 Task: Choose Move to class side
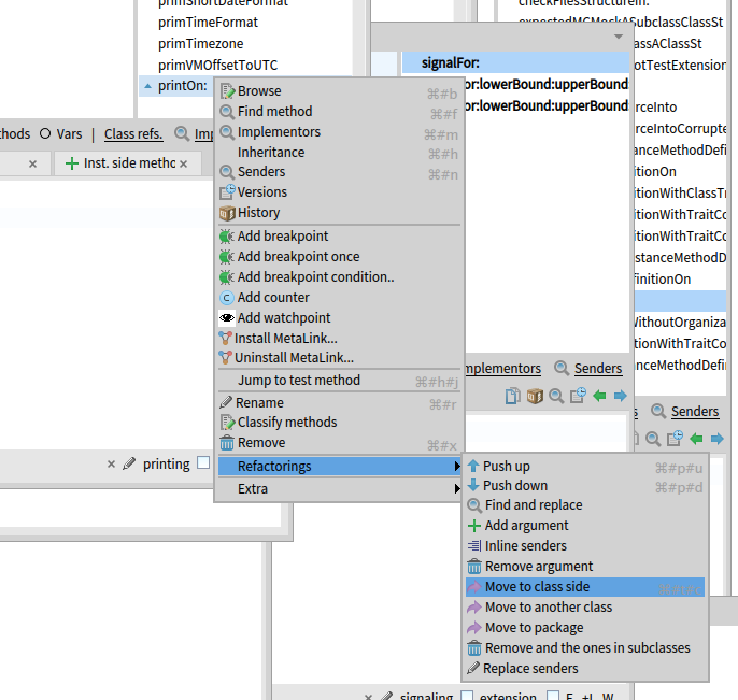point(537,587)
